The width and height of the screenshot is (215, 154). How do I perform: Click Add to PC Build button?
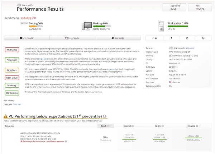(175, 8)
